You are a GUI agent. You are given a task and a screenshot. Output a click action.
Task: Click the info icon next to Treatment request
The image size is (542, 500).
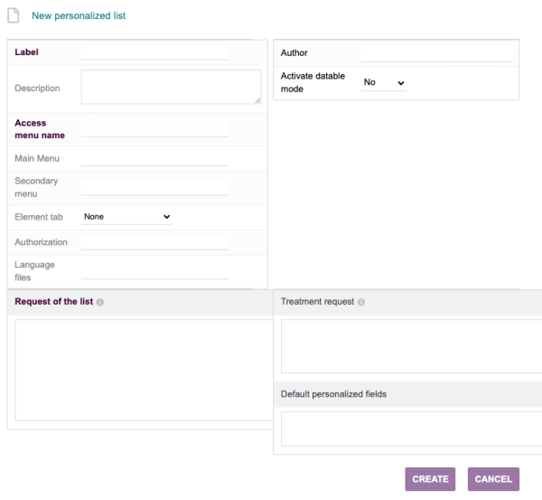361,302
